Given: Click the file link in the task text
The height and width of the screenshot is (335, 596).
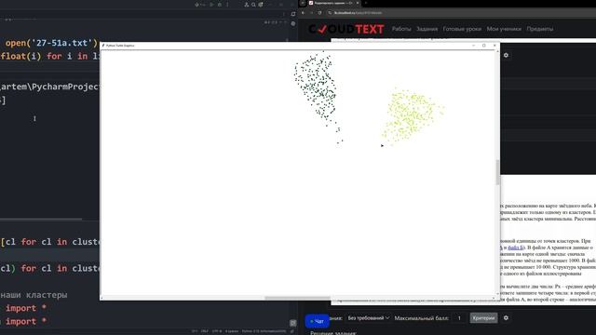Looking at the screenshot, I should tap(516, 248).
